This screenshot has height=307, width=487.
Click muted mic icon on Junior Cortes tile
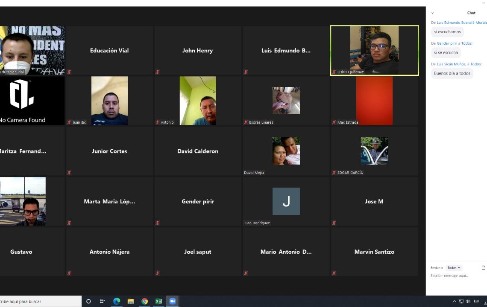(x=69, y=173)
